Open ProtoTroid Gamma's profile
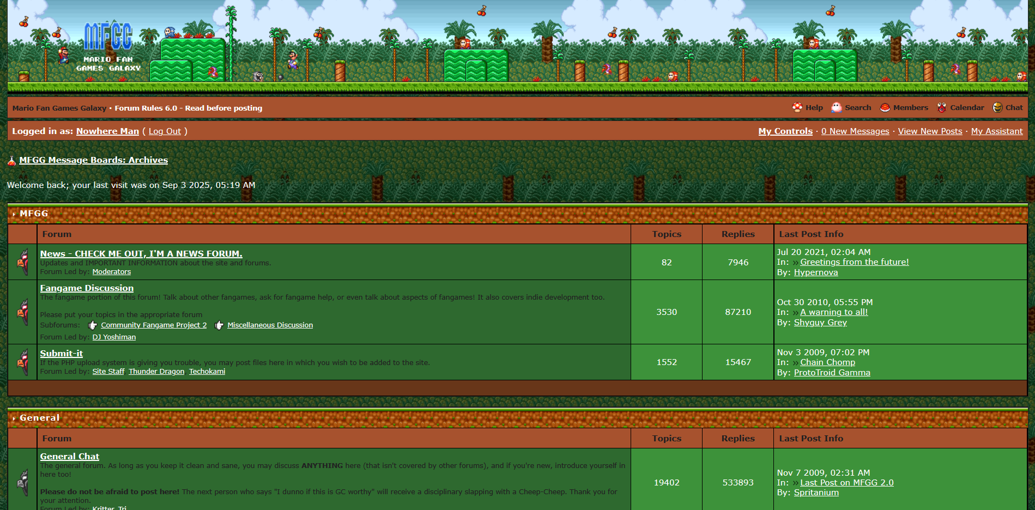 tap(832, 373)
